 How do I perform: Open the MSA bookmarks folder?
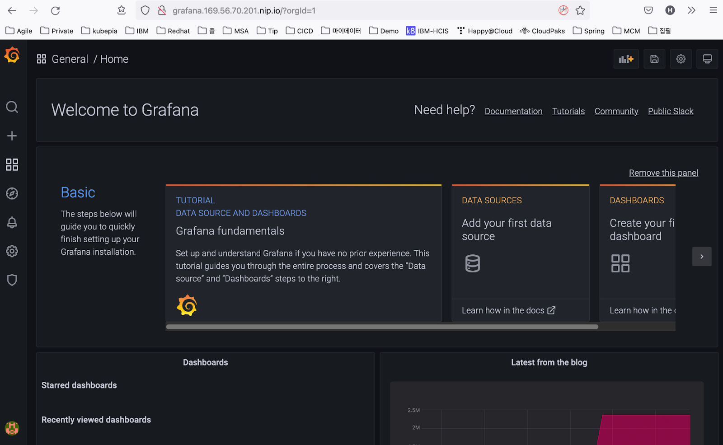tap(236, 31)
